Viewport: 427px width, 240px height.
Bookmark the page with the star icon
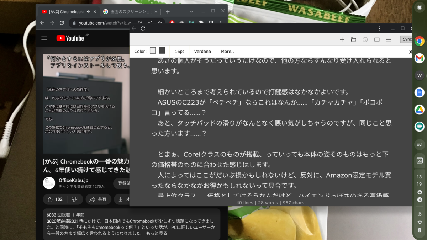pyautogui.click(x=160, y=23)
